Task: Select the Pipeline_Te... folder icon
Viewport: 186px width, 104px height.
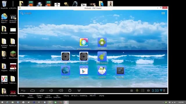Action: pyautogui.click(x=13, y=42)
